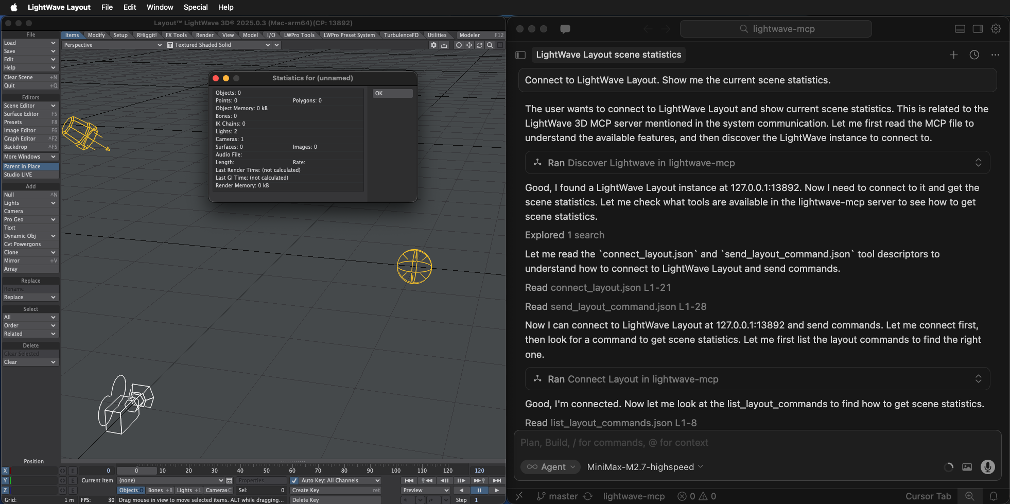This screenshot has width=1010, height=504.
Task: Uncheck the Auto Key checkbox
Action: point(294,480)
